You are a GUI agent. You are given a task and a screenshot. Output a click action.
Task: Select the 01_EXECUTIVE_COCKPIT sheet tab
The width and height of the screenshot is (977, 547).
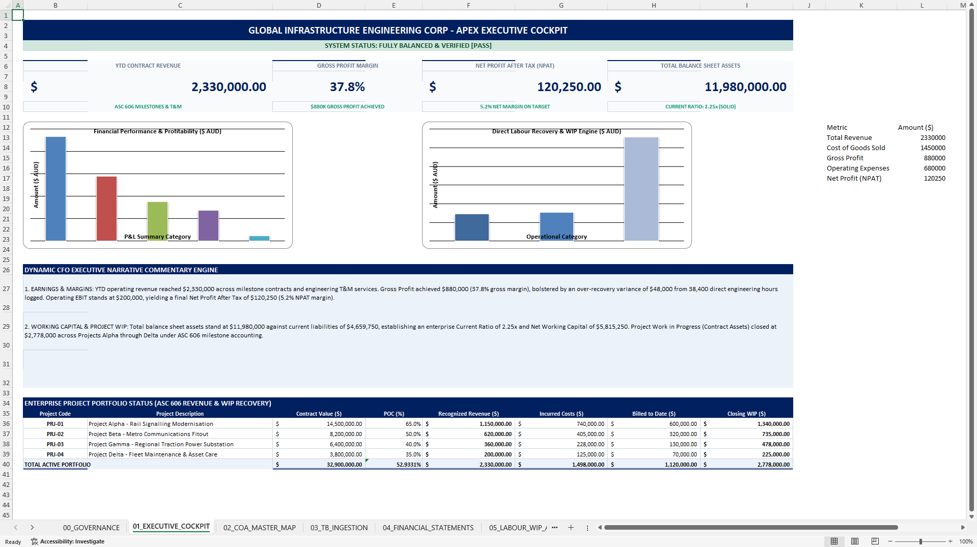(x=171, y=527)
